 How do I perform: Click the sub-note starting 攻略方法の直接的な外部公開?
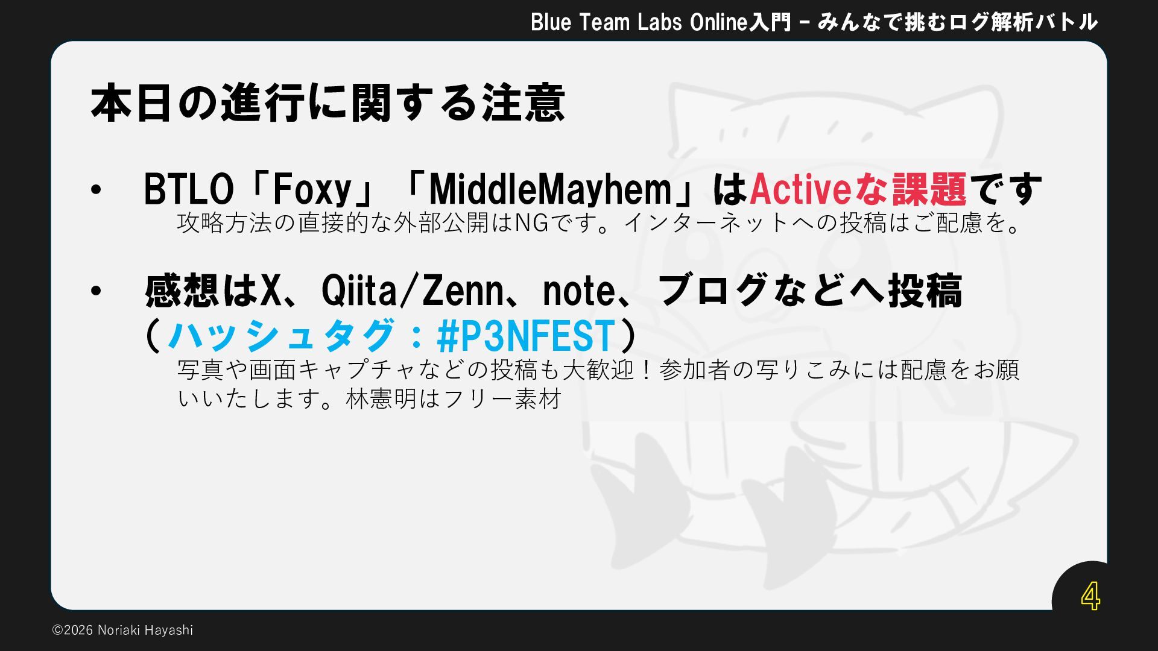598,223
